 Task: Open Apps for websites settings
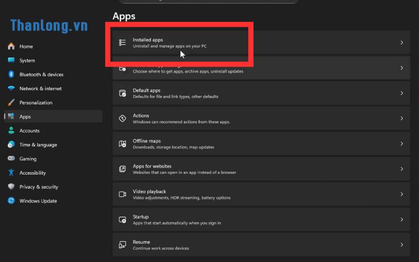pos(261,169)
